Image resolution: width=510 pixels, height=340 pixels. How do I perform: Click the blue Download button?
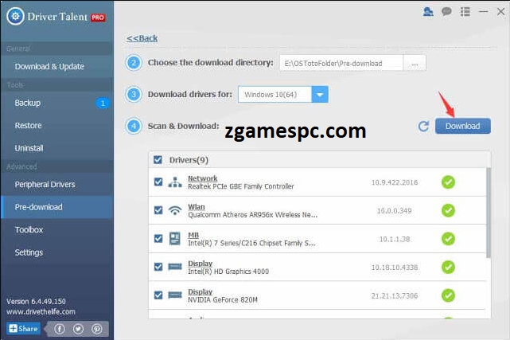(x=463, y=126)
